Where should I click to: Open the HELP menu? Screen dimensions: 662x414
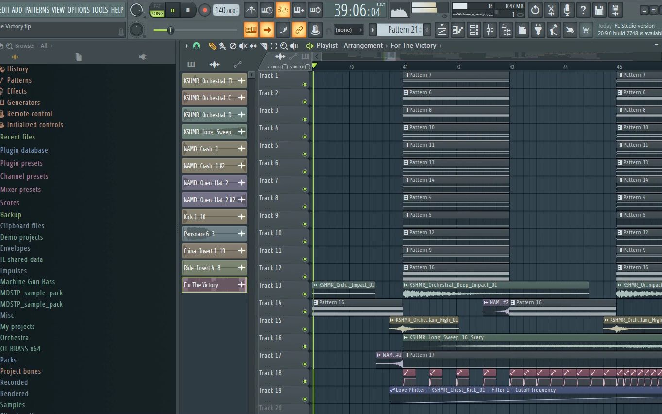pyautogui.click(x=117, y=10)
